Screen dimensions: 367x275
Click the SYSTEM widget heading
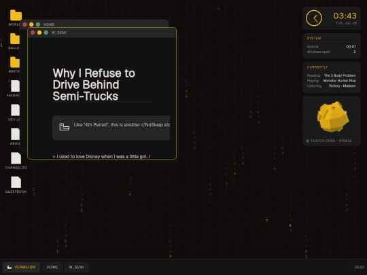tap(314, 38)
